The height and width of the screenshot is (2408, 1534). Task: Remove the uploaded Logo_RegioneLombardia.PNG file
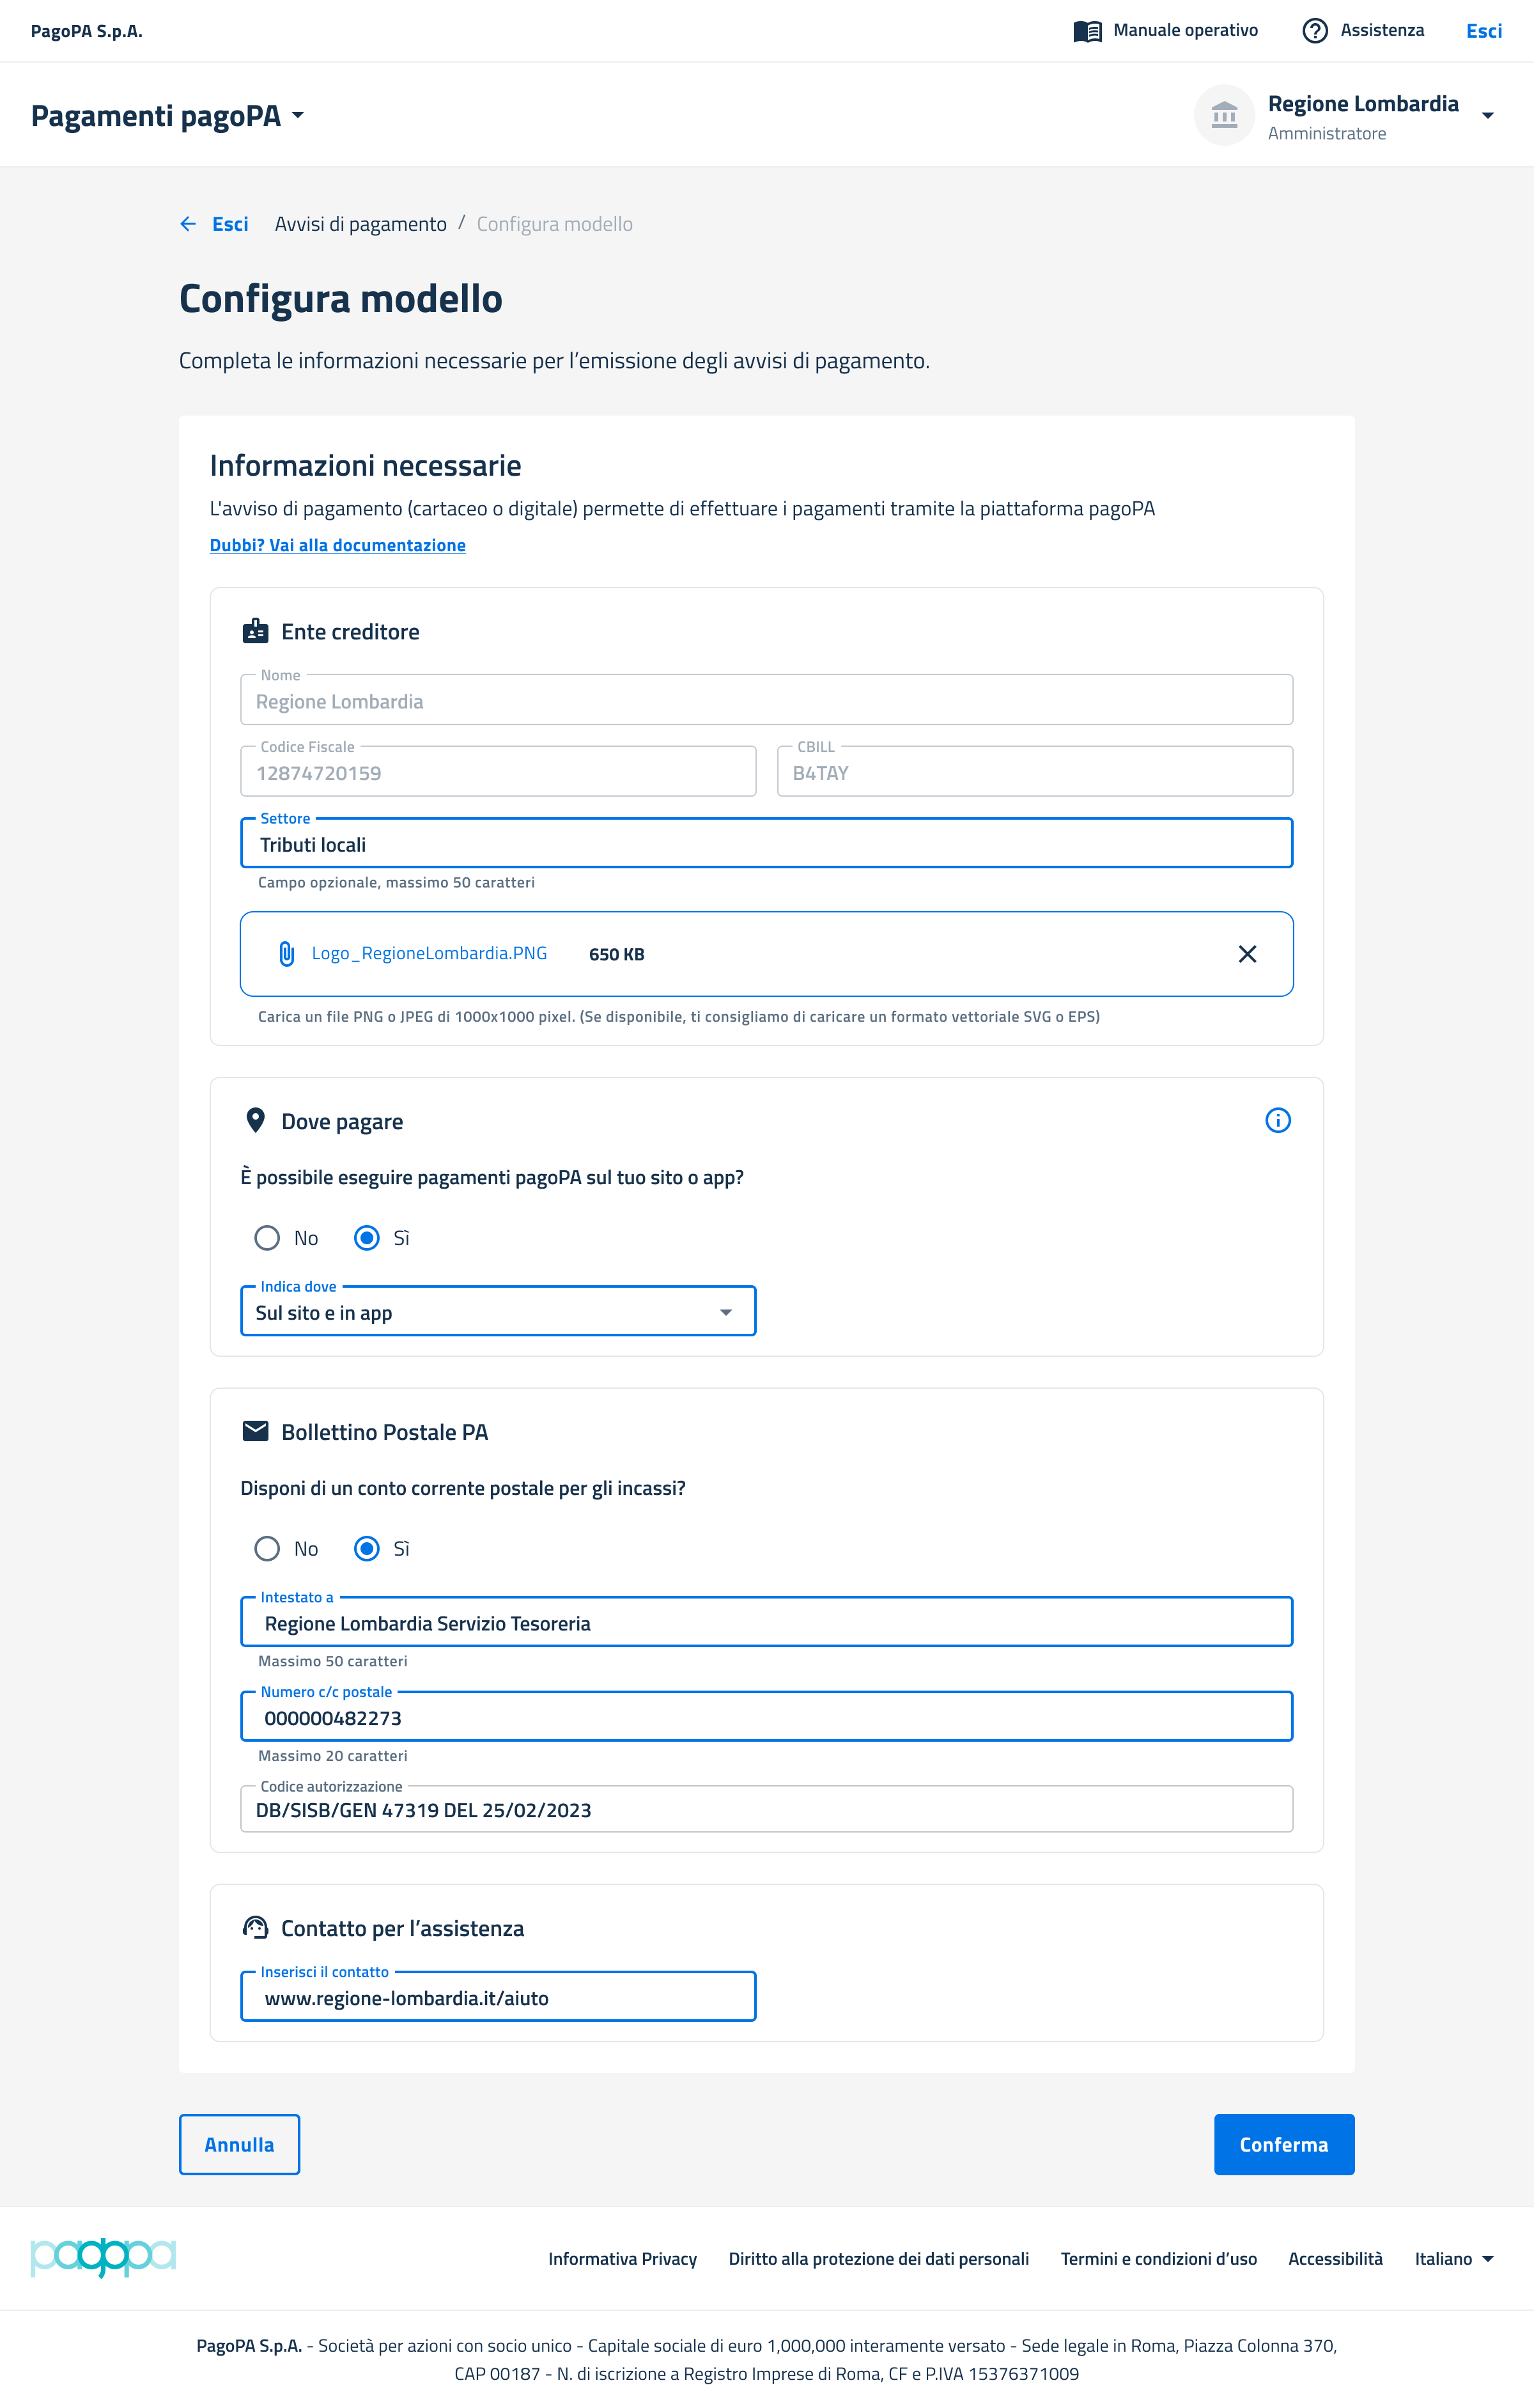tap(1246, 954)
